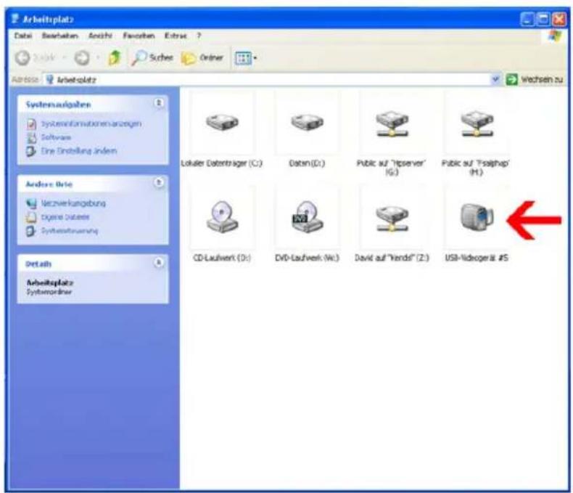Go up one folder level icon
Viewport: 573px width, 493px height.
[x=115, y=58]
